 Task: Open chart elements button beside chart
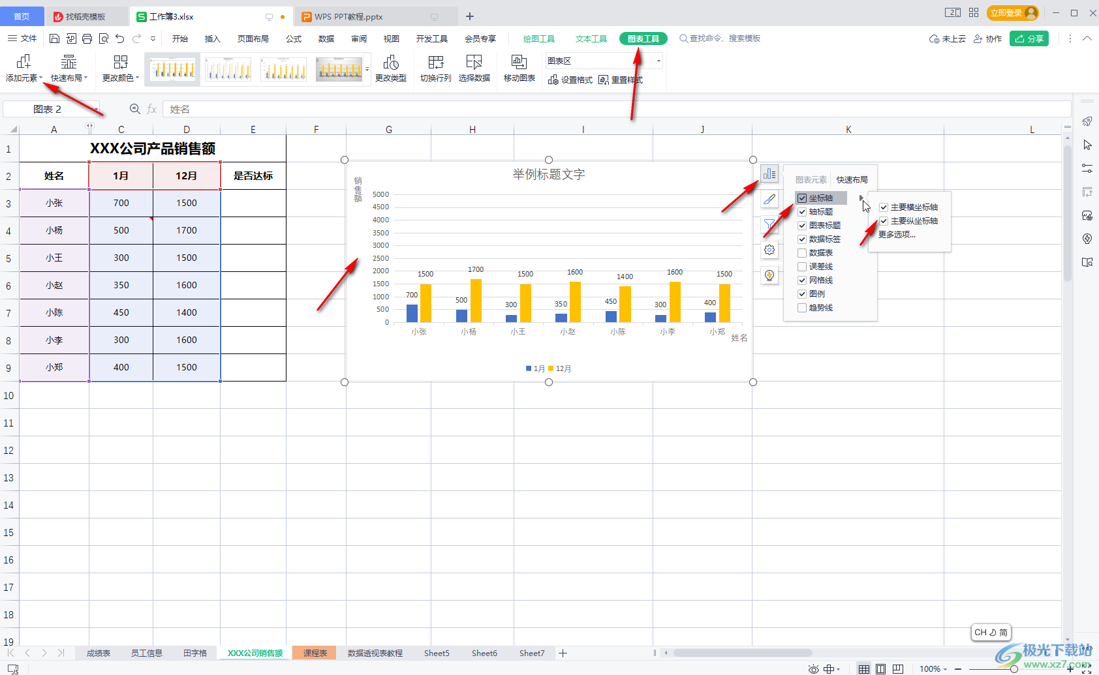click(769, 173)
